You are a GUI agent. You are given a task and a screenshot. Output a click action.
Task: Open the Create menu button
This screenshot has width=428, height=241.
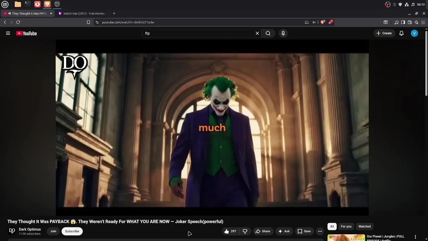click(384, 33)
